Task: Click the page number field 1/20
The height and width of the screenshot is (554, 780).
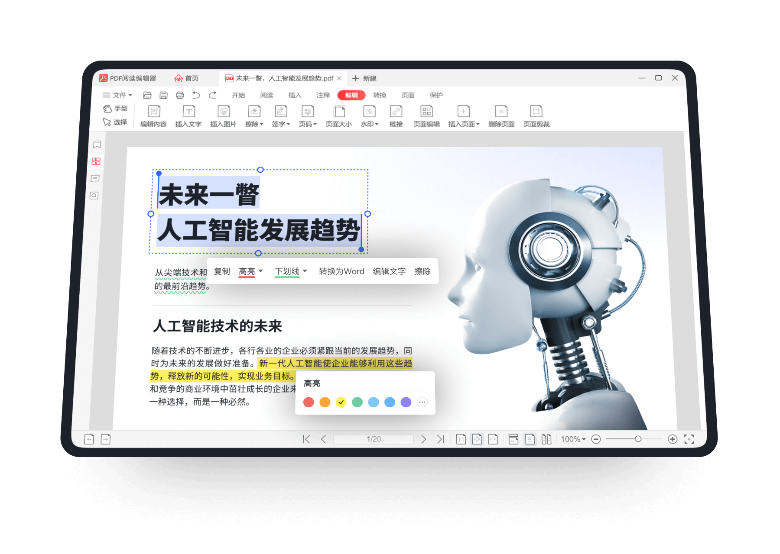Action: point(374,439)
